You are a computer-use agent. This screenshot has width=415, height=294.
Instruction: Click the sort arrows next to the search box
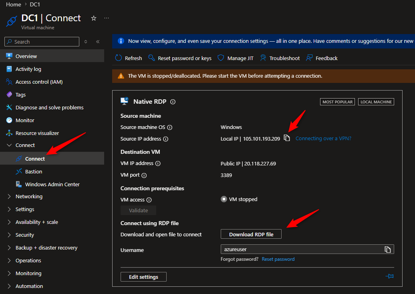(85, 42)
